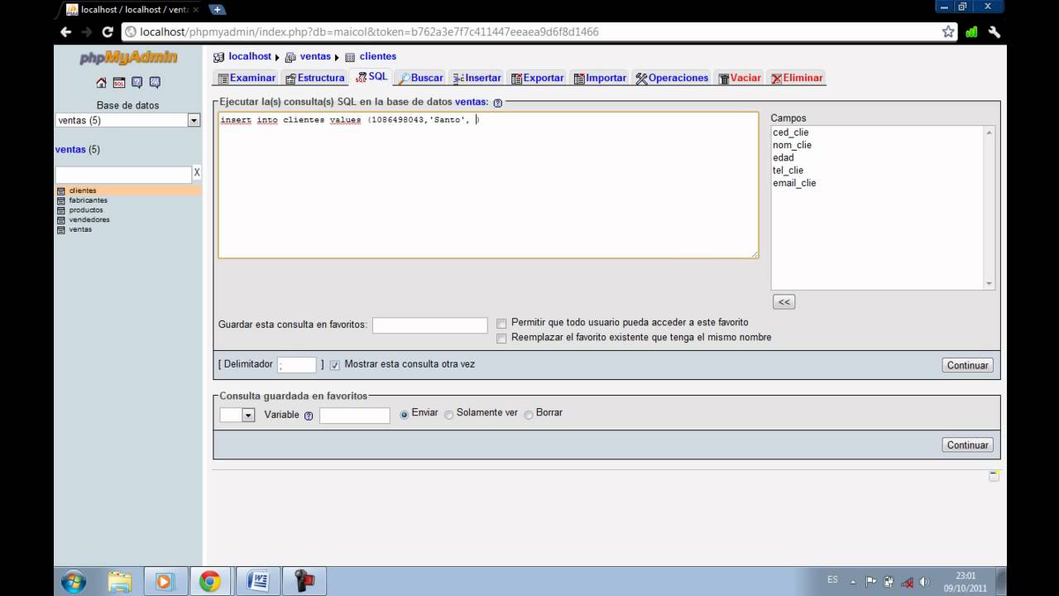Clear the table filter with the X
The width and height of the screenshot is (1059, 596).
[197, 173]
